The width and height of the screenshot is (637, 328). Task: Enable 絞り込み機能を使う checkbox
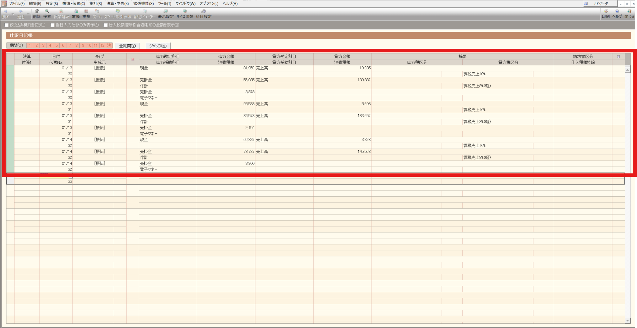[x=7, y=25]
